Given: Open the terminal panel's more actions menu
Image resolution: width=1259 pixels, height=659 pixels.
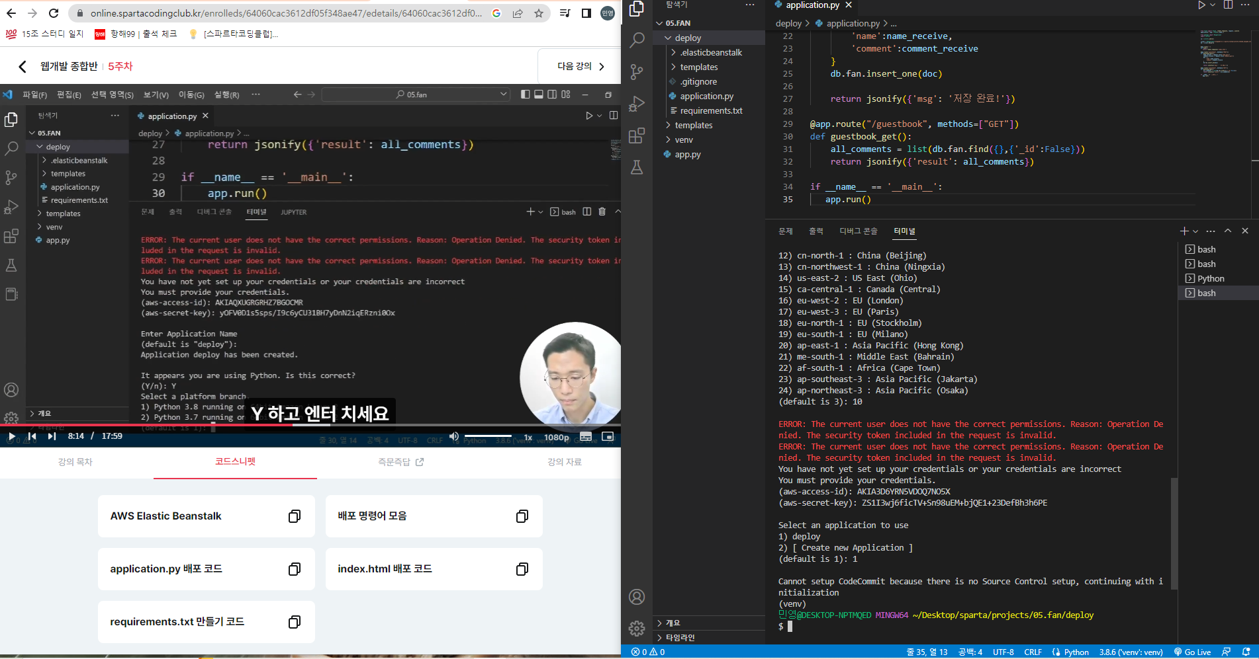Looking at the screenshot, I should [x=1211, y=231].
